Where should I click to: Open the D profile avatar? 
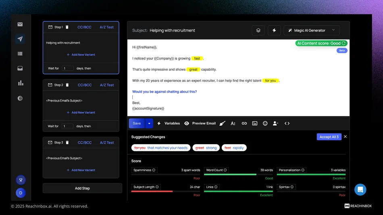[x=21, y=193]
